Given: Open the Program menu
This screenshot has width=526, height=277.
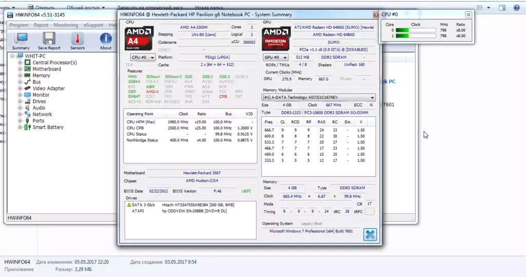Looking at the screenshot, I should click(19, 25).
